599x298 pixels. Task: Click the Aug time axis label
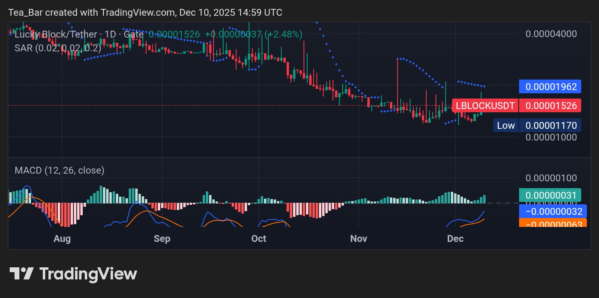point(62,239)
